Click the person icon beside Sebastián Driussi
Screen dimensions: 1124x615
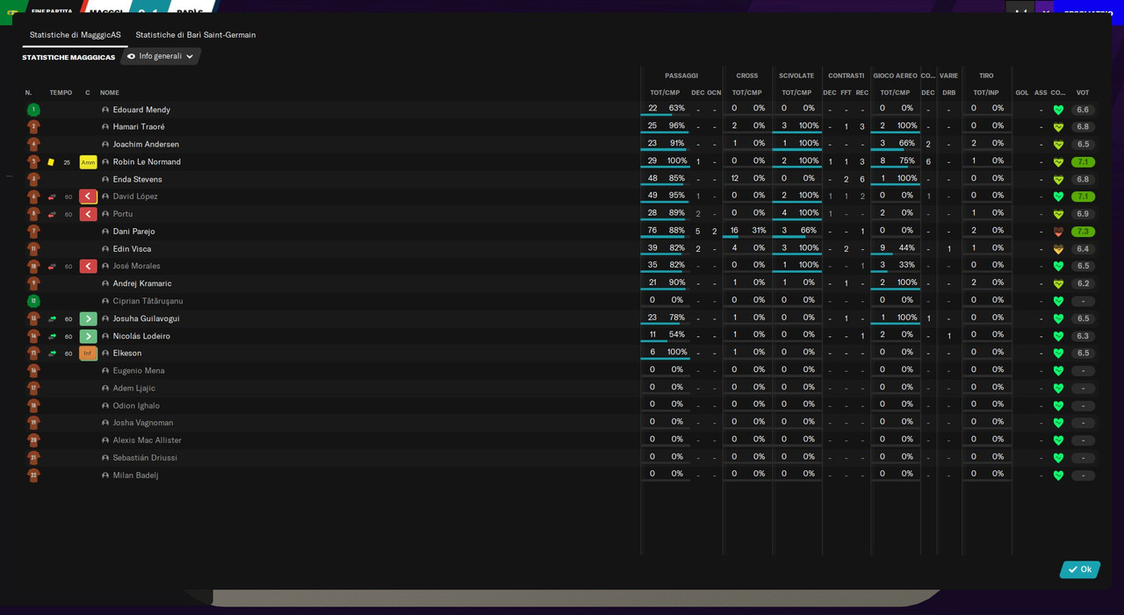click(105, 458)
